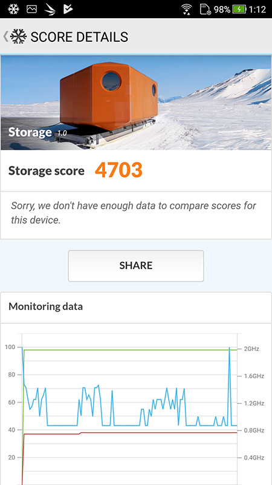
Task: Tap the orange 4703 storage score
Action: [118, 170]
